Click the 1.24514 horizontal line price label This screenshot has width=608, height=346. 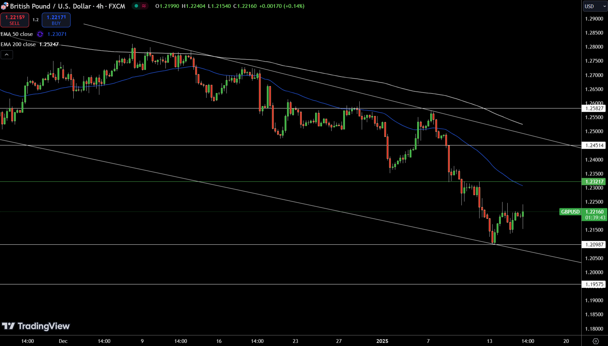594,145
